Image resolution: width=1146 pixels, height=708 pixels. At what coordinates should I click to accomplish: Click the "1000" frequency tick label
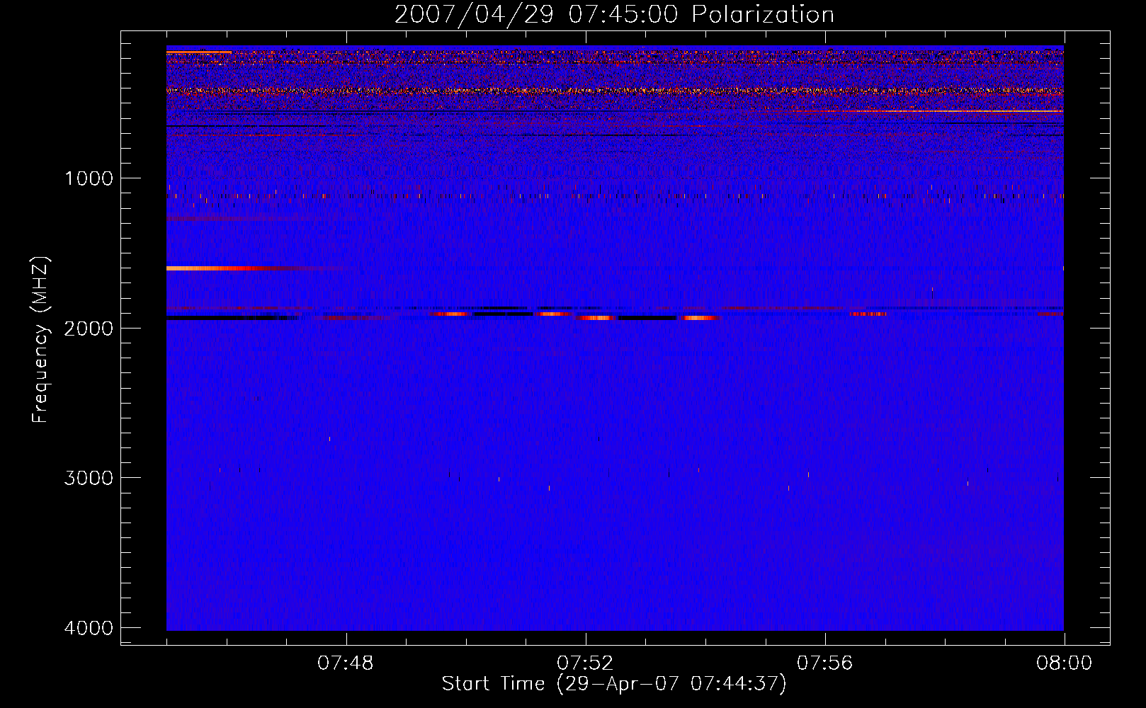89,178
